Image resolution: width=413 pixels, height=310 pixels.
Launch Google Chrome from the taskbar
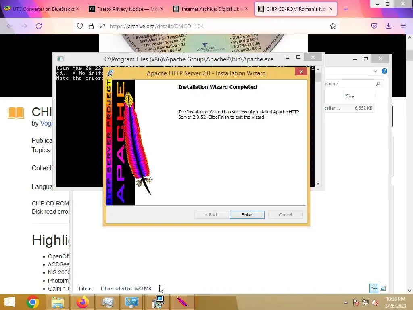(33, 302)
